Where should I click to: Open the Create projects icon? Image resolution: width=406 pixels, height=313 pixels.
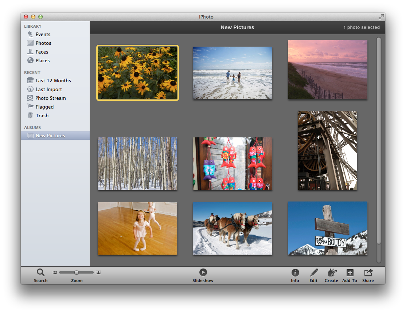332,273
